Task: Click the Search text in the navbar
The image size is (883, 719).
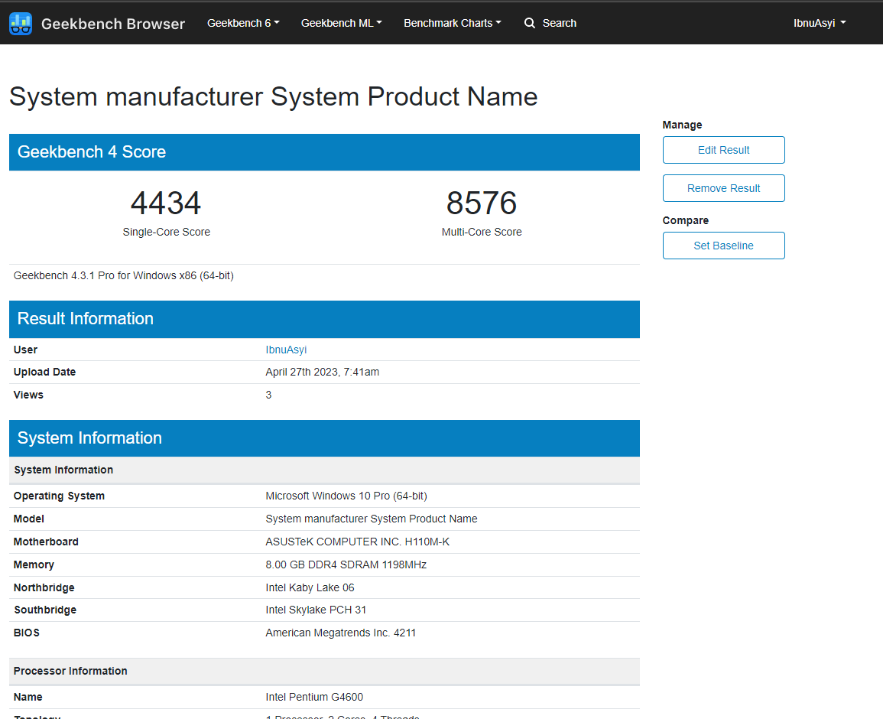Action: [x=559, y=23]
